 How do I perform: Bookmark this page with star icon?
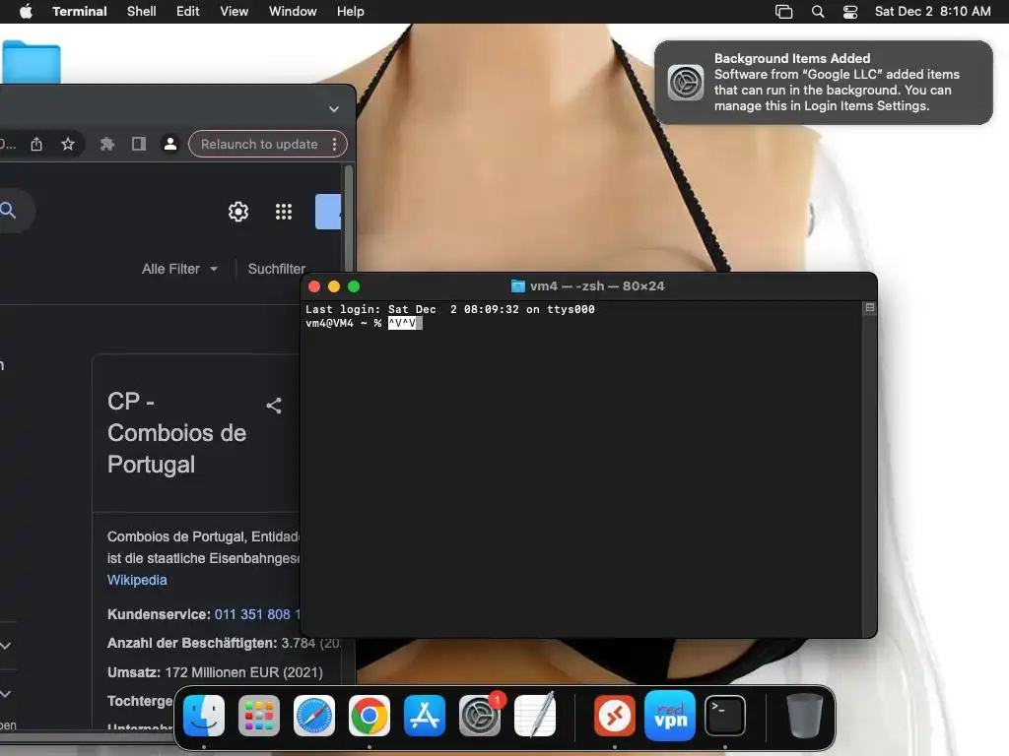pyautogui.click(x=68, y=144)
